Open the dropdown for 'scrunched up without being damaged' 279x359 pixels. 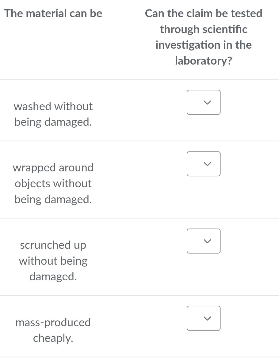(203, 241)
